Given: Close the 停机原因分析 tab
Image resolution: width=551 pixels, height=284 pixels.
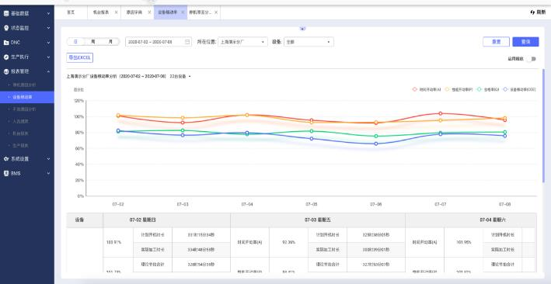Looking at the screenshot, I should 216,12.
